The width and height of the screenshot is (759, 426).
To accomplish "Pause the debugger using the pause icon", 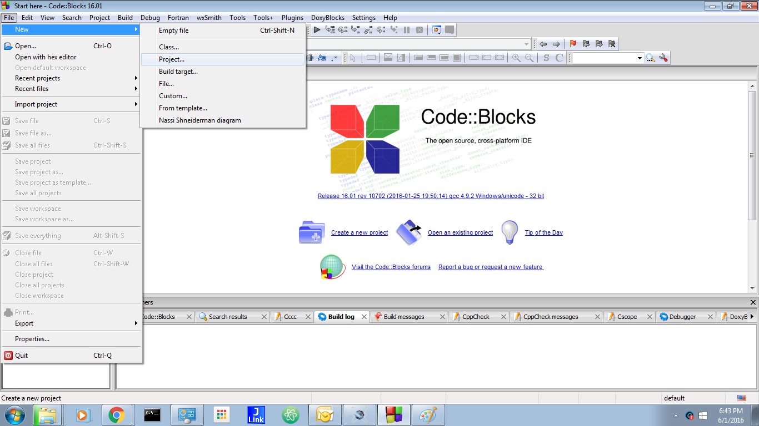I will click(407, 30).
